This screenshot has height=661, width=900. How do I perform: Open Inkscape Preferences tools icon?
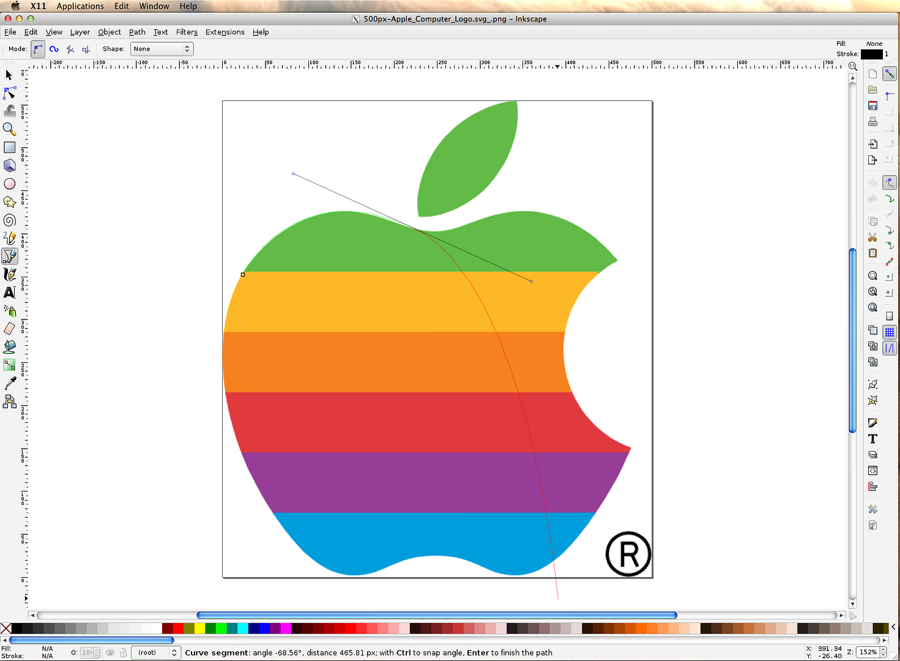872,509
